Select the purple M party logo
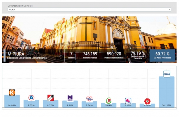 coord(70,98)
